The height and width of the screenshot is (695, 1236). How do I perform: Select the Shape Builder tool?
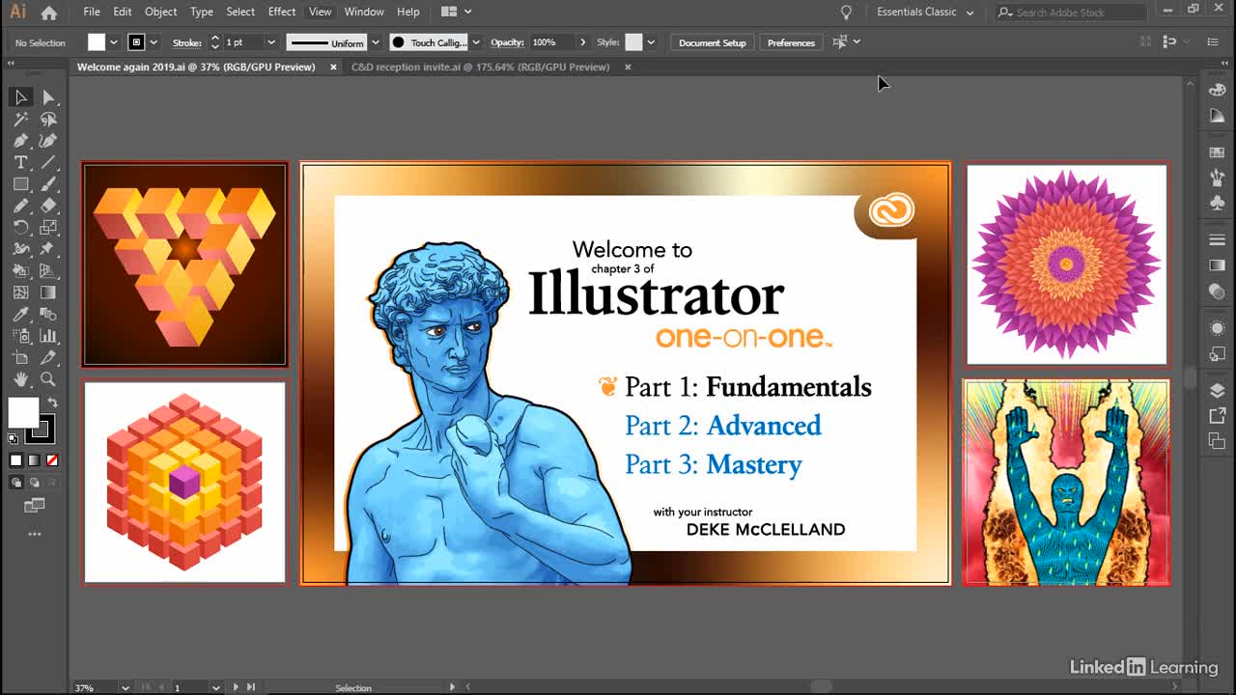20,271
